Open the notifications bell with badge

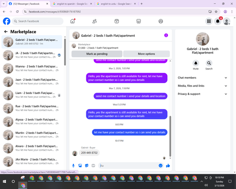(x=218, y=21)
